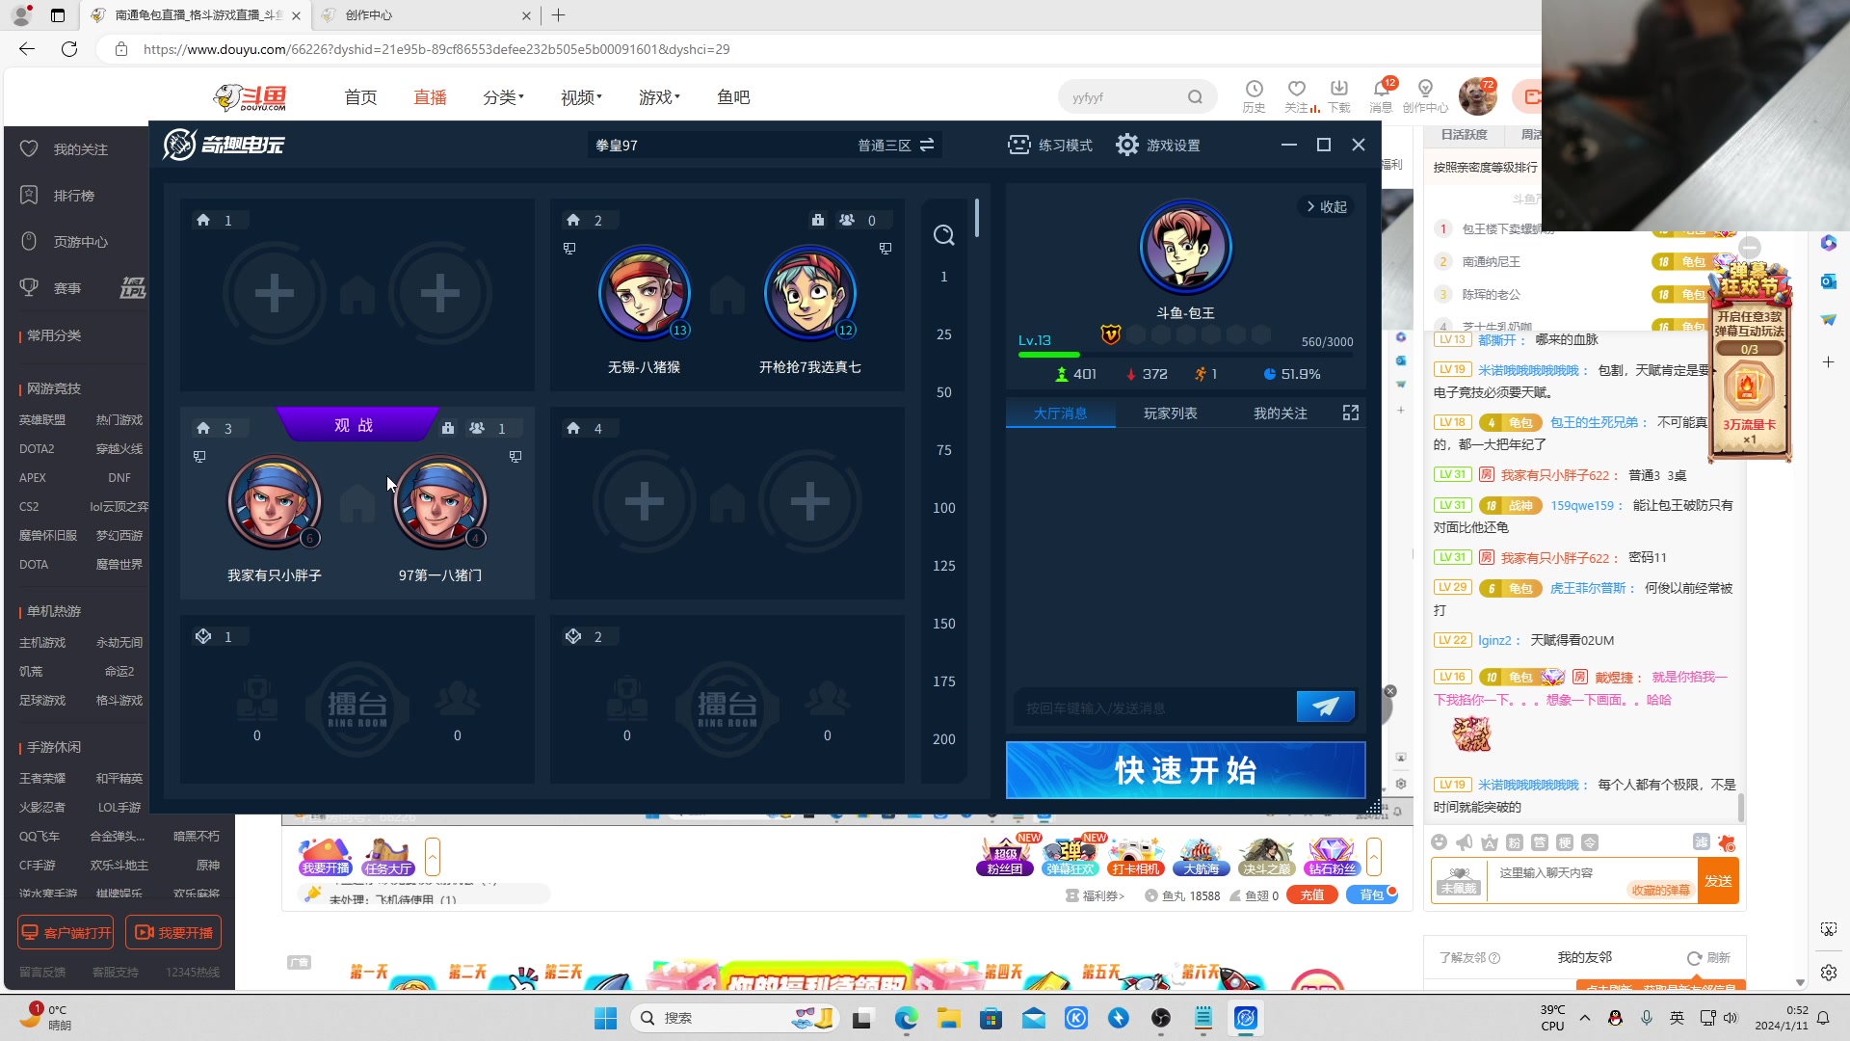Open the 首页 nav item
Viewport: 1850px width, 1041px height.
pos(360,97)
